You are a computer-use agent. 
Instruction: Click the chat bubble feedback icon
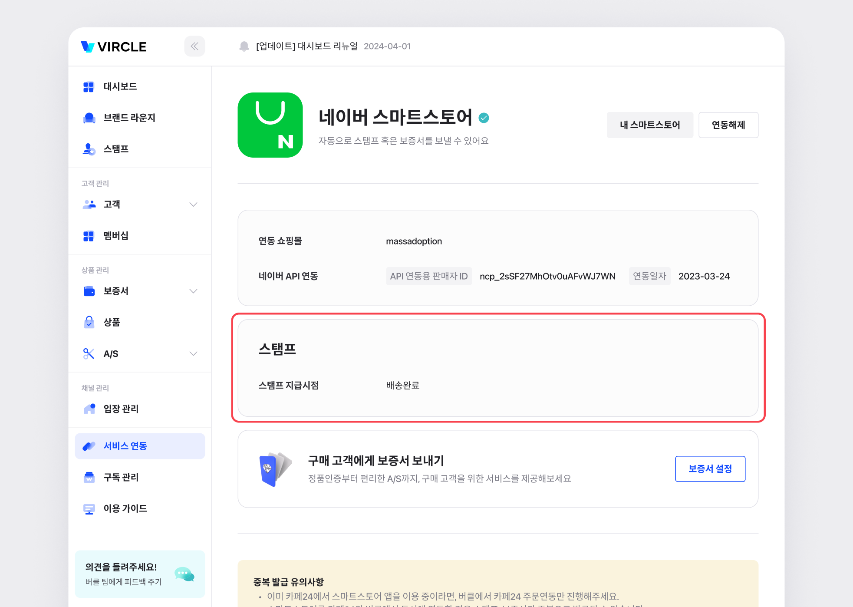(x=184, y=574)
